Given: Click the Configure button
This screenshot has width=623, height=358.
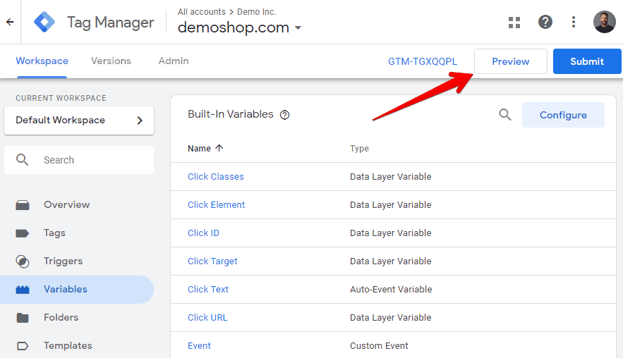Looking at the screenshot, I should (563, 115).
